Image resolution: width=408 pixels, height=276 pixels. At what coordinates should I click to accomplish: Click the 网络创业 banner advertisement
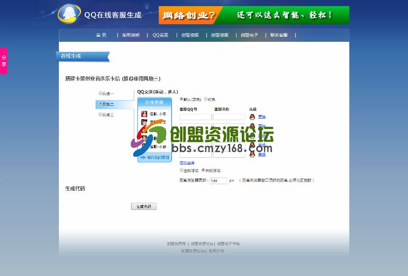(x=254, y=15)
